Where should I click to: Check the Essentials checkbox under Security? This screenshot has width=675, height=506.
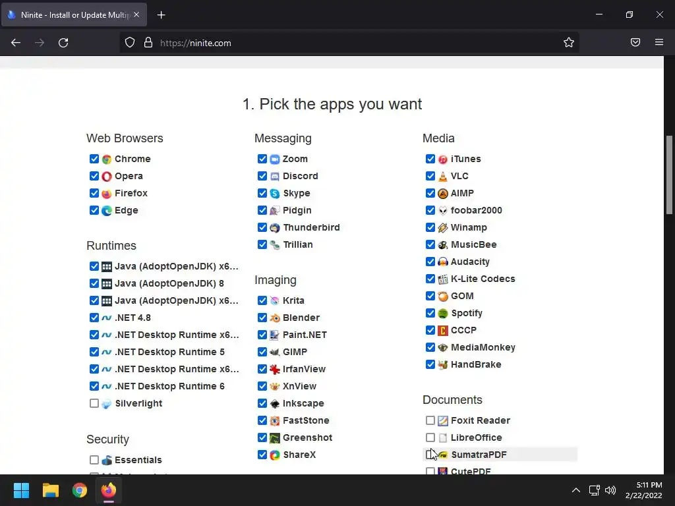(94, 460)
